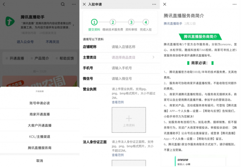
Task: Open 进入公众号 link
Action: tap(25, 42)
